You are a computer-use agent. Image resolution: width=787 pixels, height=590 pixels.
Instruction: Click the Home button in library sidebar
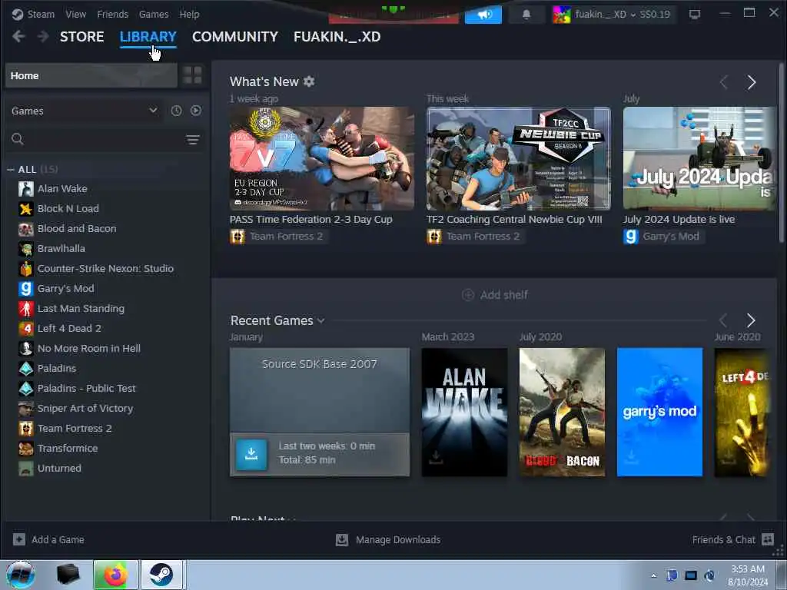pyautogui.click(x=91, y=76)
